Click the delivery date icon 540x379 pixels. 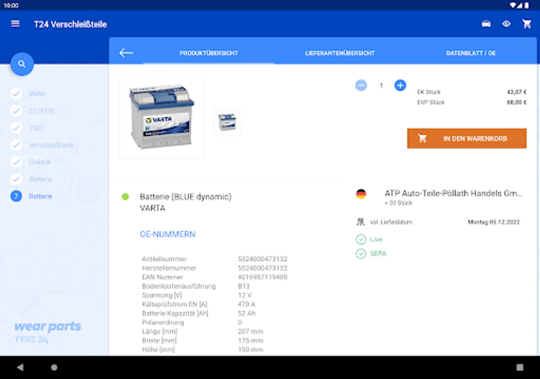pos(360,222)
